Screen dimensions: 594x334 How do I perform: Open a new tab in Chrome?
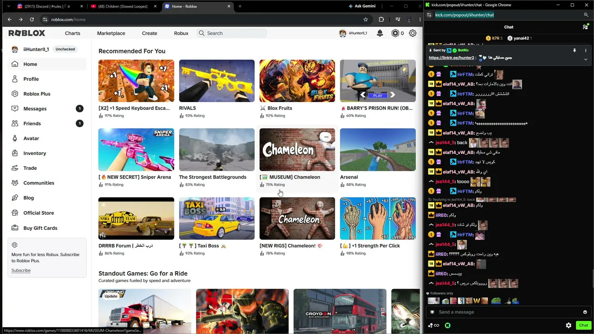pos(240,6)
